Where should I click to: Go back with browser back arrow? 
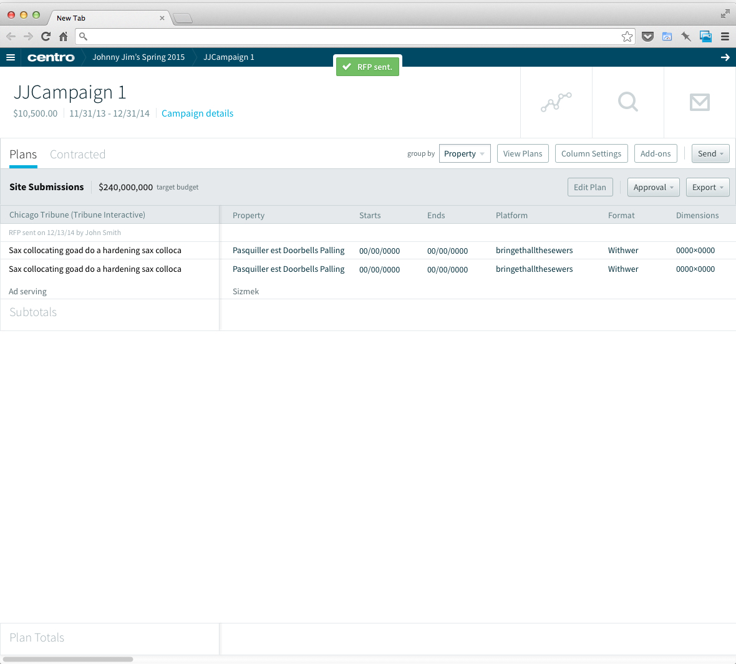click(x=11, y=36)
